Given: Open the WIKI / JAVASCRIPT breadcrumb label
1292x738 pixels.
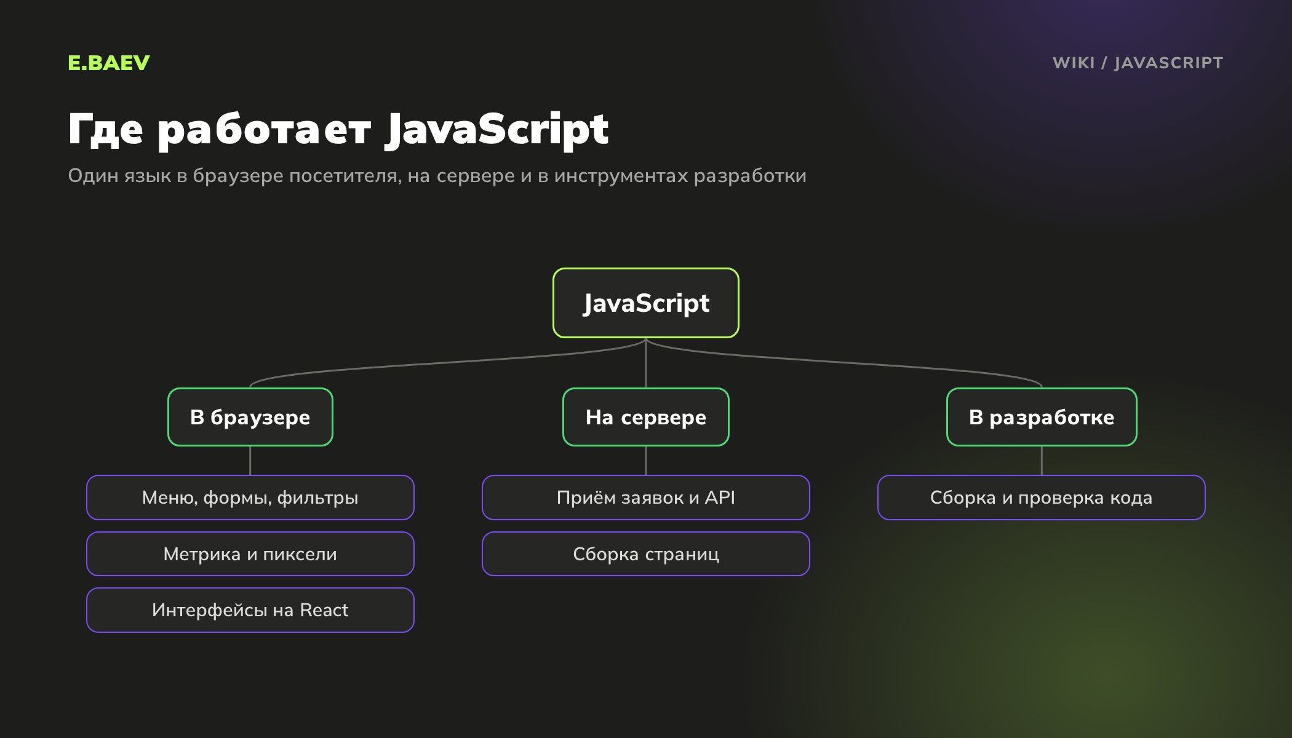Looking at the screenshot, I should 1138,63.
